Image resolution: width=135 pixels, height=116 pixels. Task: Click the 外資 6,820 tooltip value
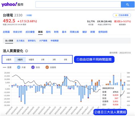point(116,95)
